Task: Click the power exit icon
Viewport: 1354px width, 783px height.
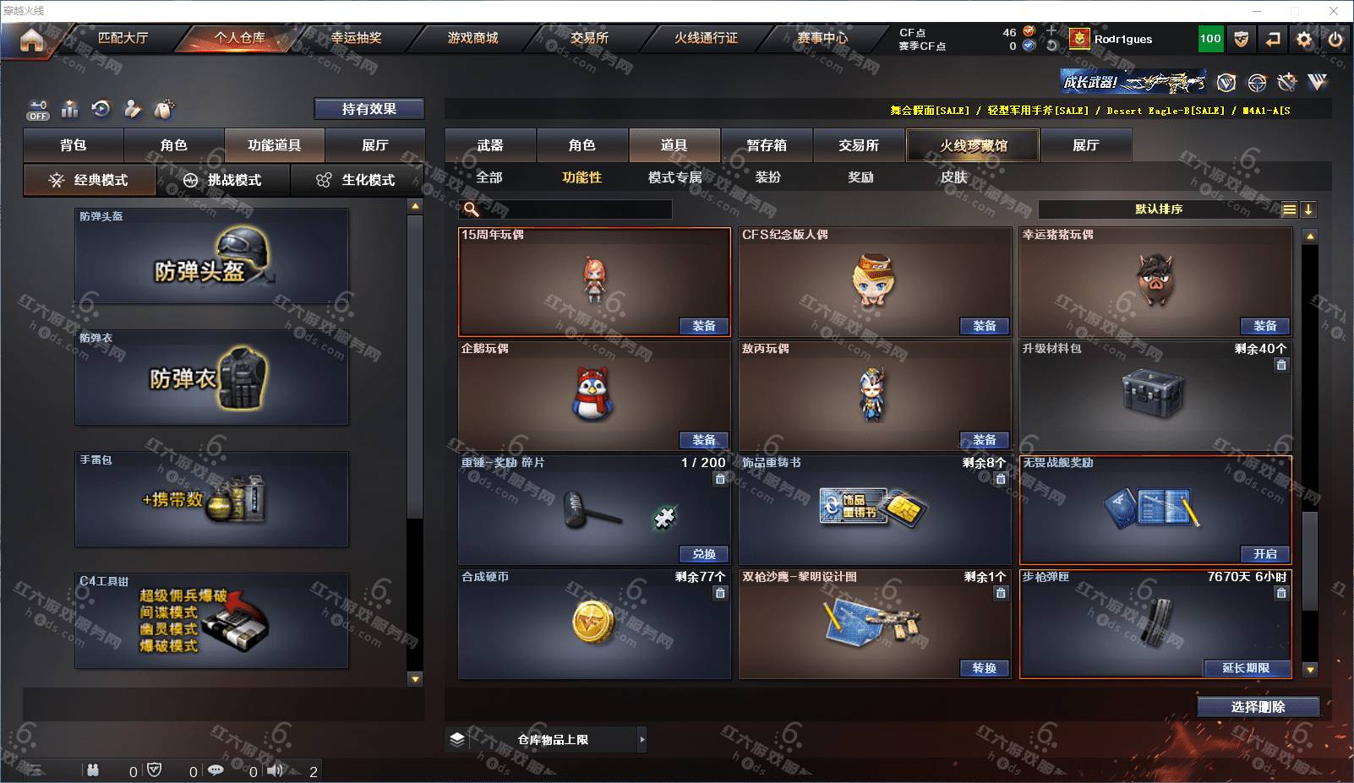Action: point(1335,39)
